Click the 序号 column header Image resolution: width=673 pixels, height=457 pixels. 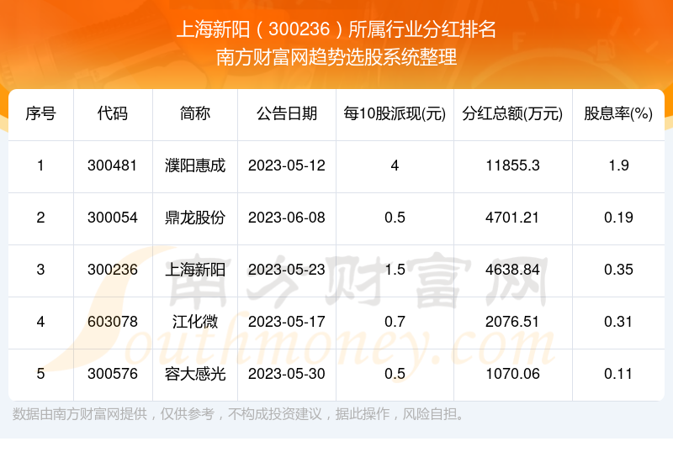pos(40,114)
